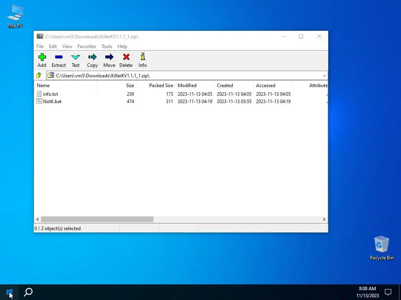Maximize the 7-Zip window

click(x=301, y=36)
